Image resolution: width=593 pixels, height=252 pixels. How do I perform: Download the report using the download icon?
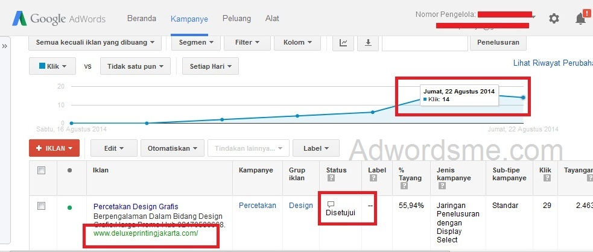[368, 43]
